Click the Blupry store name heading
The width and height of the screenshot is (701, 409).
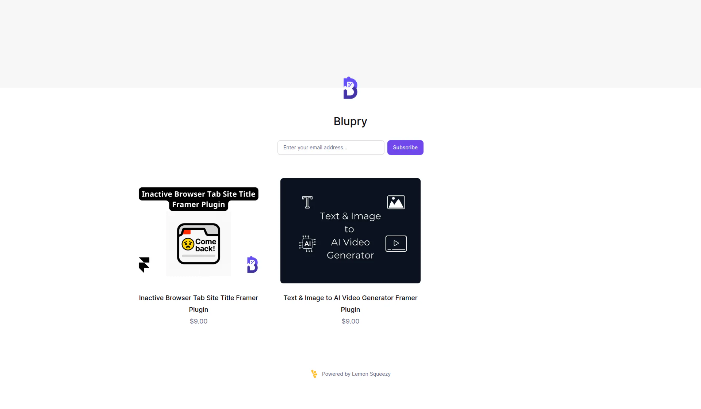(350, 121)
